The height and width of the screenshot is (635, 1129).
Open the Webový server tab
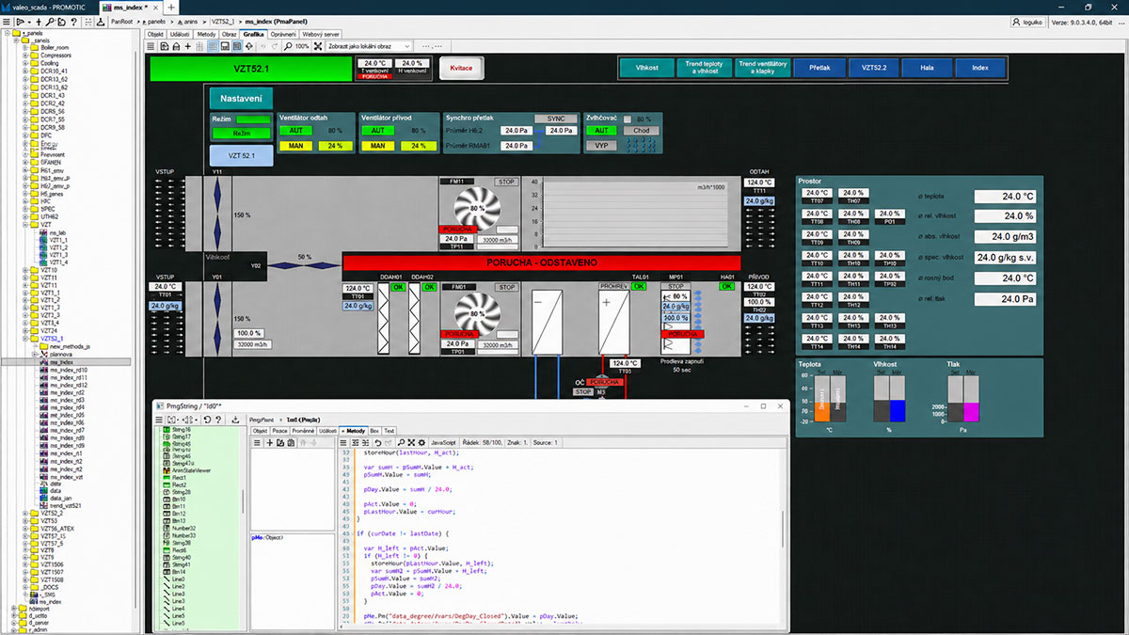(321, 34)
